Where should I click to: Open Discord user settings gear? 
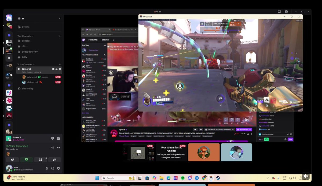click(x=58, y=168)
